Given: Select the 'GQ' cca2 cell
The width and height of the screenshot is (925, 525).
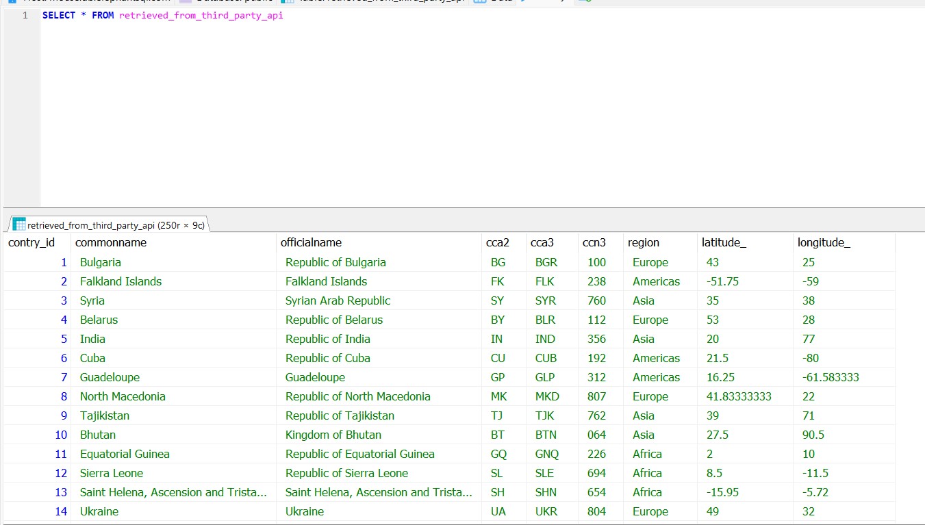Looking at the screenshot, I should pos(504,454).
